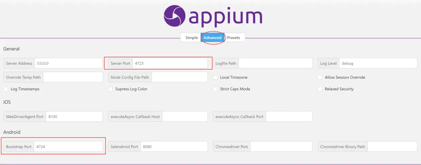421x165 pixels.
Task: Toggle the Log Timestamps checkbox
Action: (x=6, y=89)
